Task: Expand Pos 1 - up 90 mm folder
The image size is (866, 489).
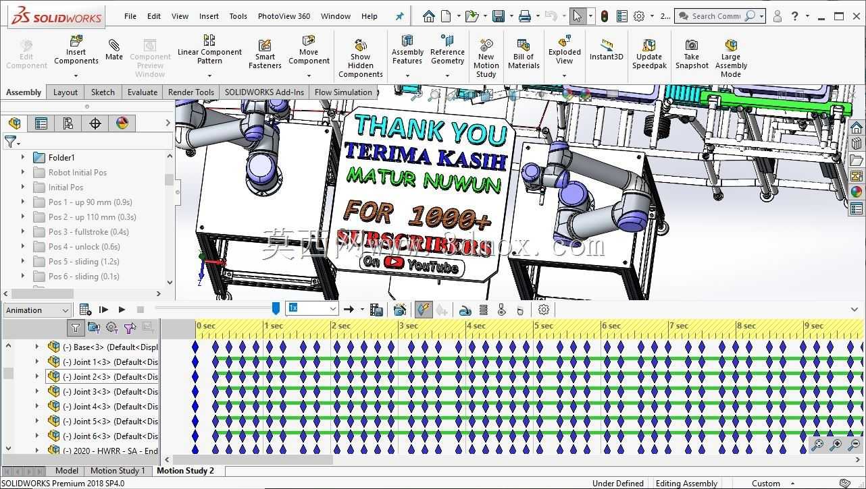Action: point(23,202)
